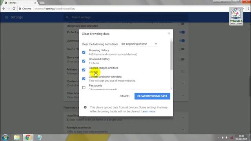Click dialog scrollbar up arrow

point(171,40)
